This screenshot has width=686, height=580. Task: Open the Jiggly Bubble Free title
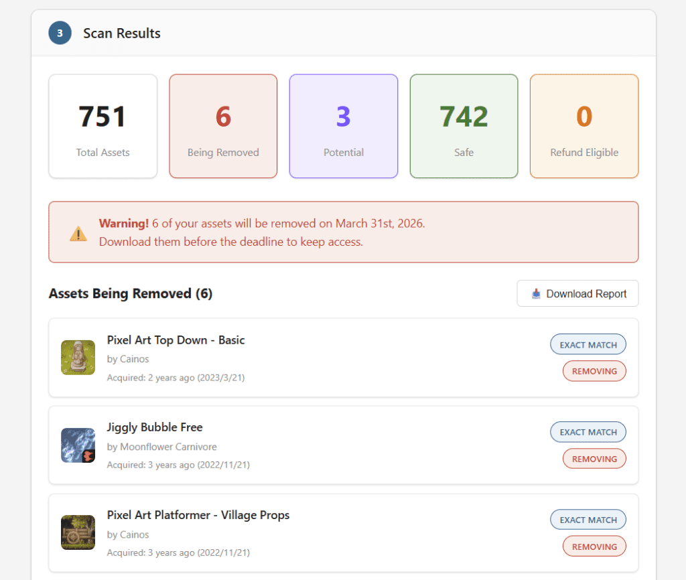[x=154, y=427]
